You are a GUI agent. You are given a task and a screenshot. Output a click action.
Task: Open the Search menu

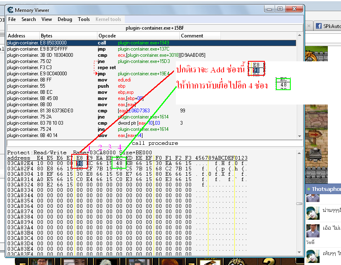pyautogui.click(x=28, y=19)
